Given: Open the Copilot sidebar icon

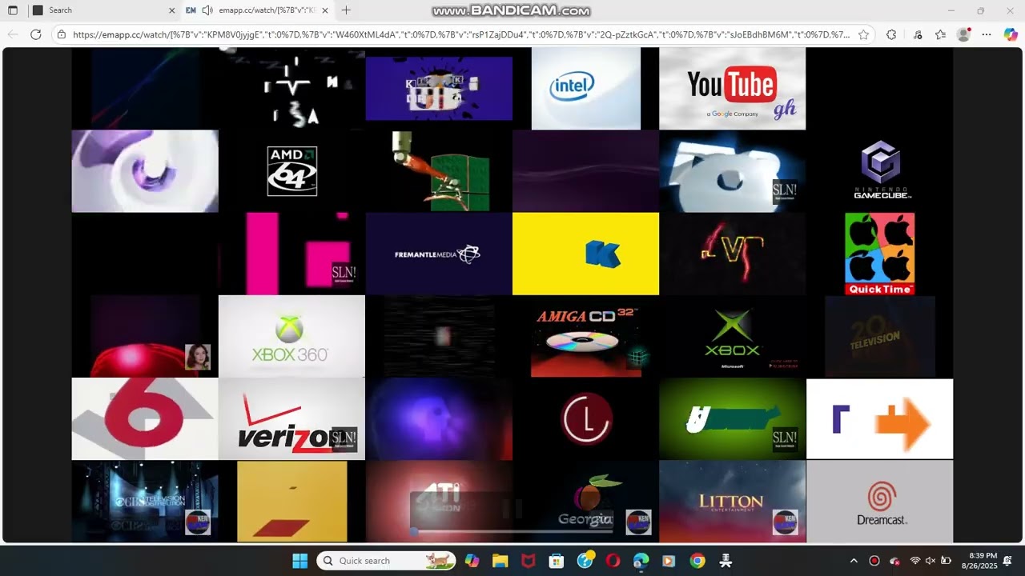Looking at the screenshot, I should point(1011,34).
